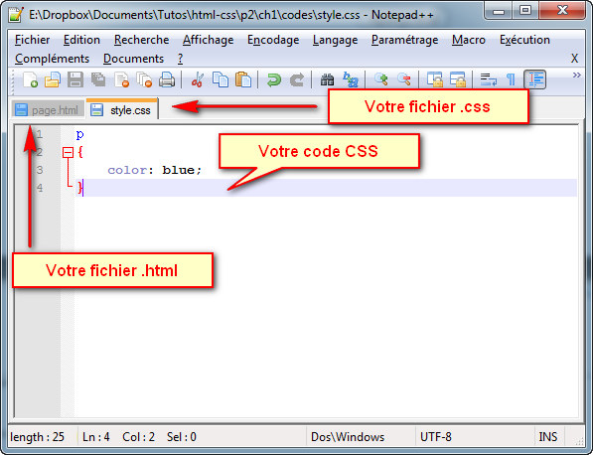The image size is (593, 455).
Task: Open the Fichier menu
Action: click(32, 40)
